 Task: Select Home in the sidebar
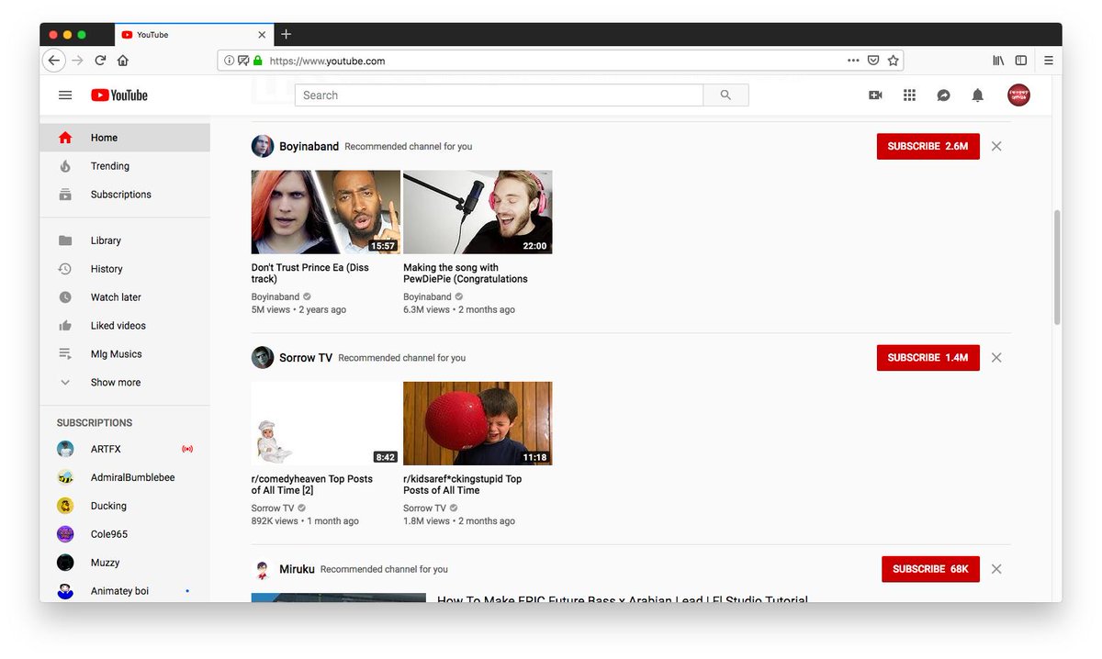click(125, 138)
